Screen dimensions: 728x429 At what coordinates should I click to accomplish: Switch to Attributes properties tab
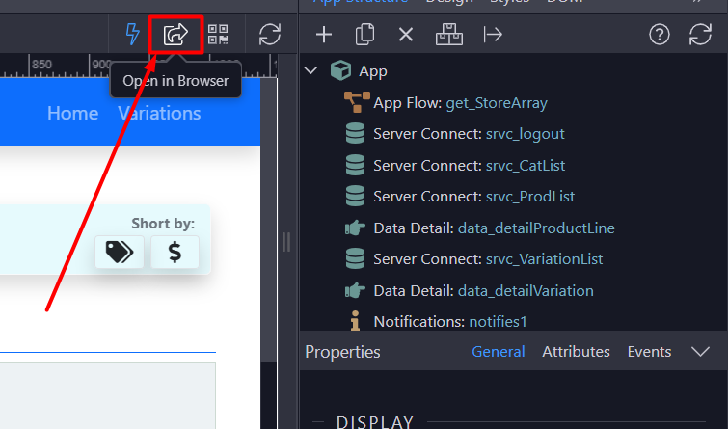point(576,352)
